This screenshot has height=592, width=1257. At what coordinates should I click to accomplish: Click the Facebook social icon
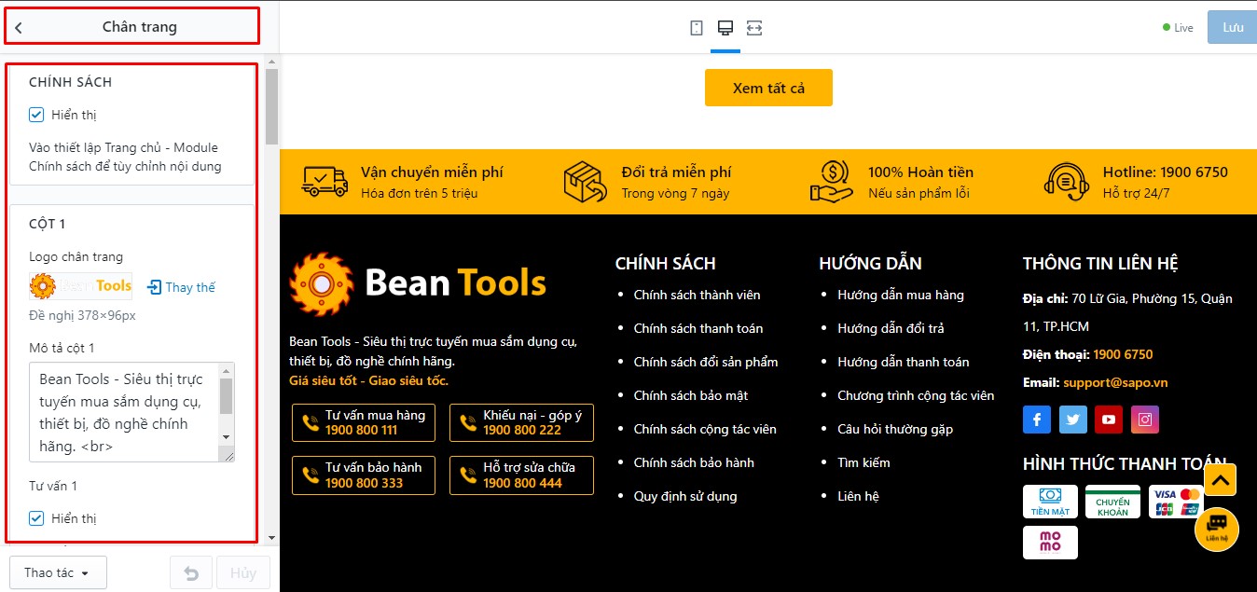point(1037,420)
